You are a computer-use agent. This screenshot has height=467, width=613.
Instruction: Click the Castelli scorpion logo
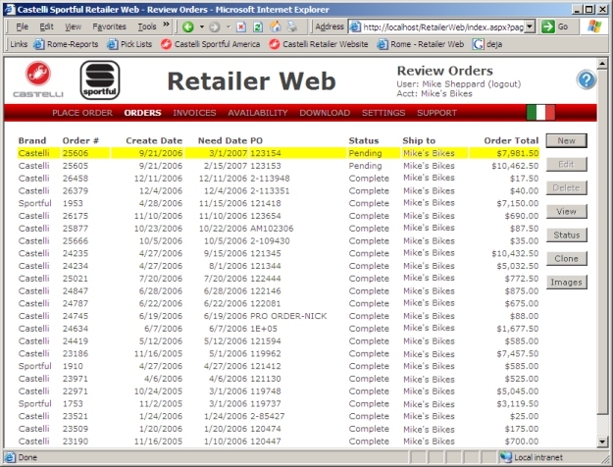click(x=37, y=77)
